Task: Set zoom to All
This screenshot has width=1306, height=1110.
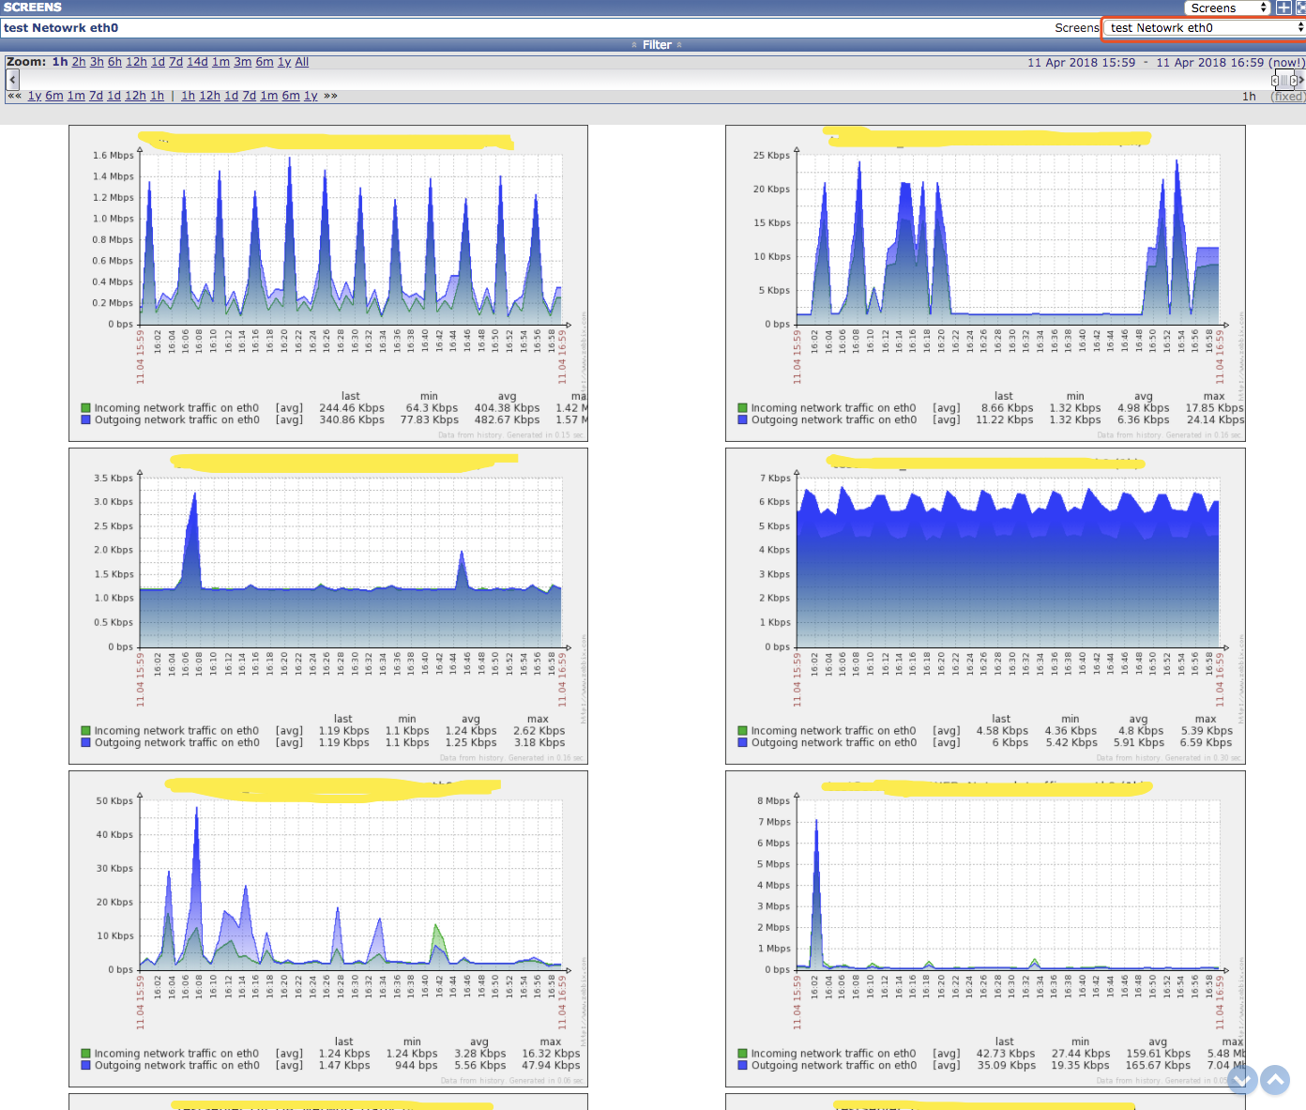Action: [302, 62]
